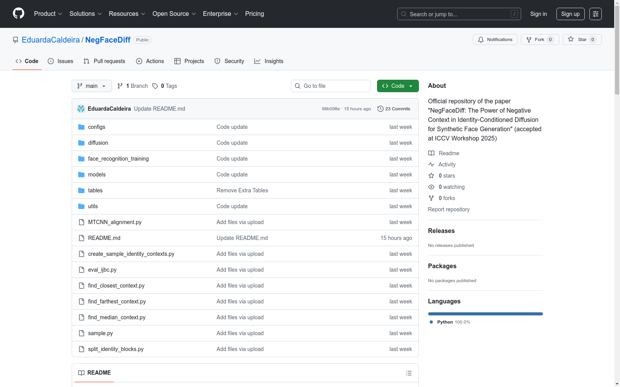Viewport: 620px width, 387px height.
Task: Open find_median_context.py file
Action: point(117,317)
